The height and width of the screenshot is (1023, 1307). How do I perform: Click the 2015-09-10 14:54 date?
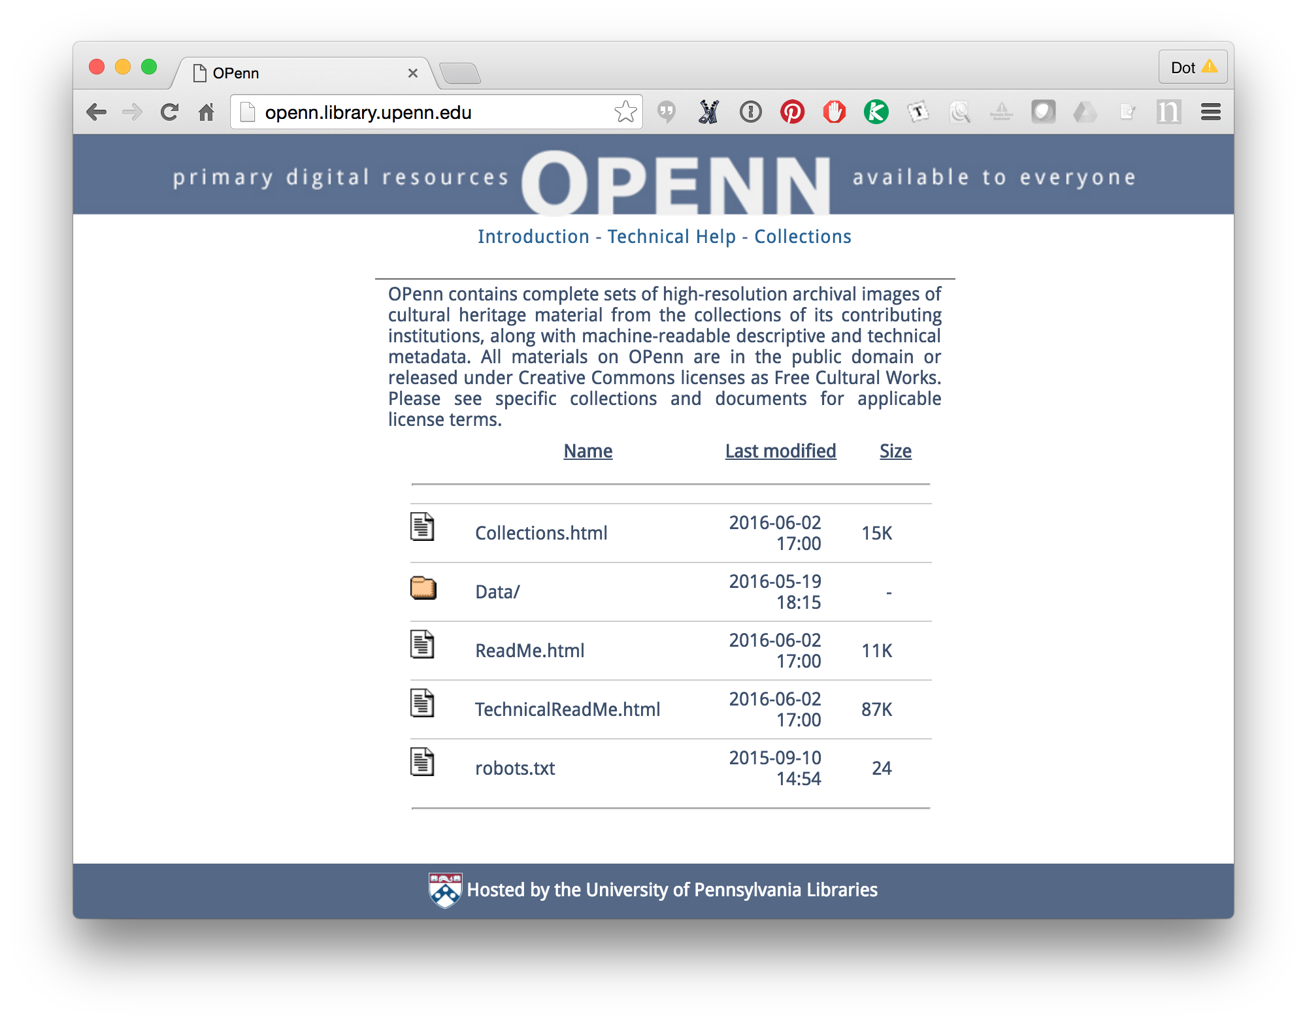(x=775, y=768)
